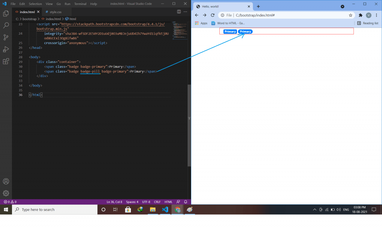The image size is (382, 228).
Task: Open the Terminal menu
Action: 80,4
